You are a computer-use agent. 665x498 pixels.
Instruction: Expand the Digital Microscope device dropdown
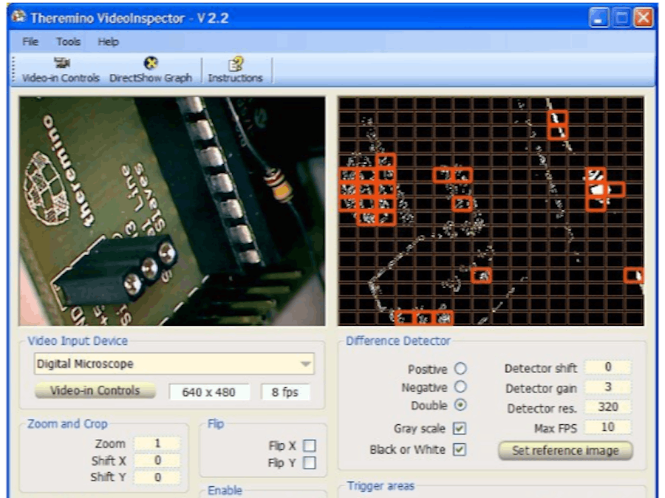click(x=305, y=364)
